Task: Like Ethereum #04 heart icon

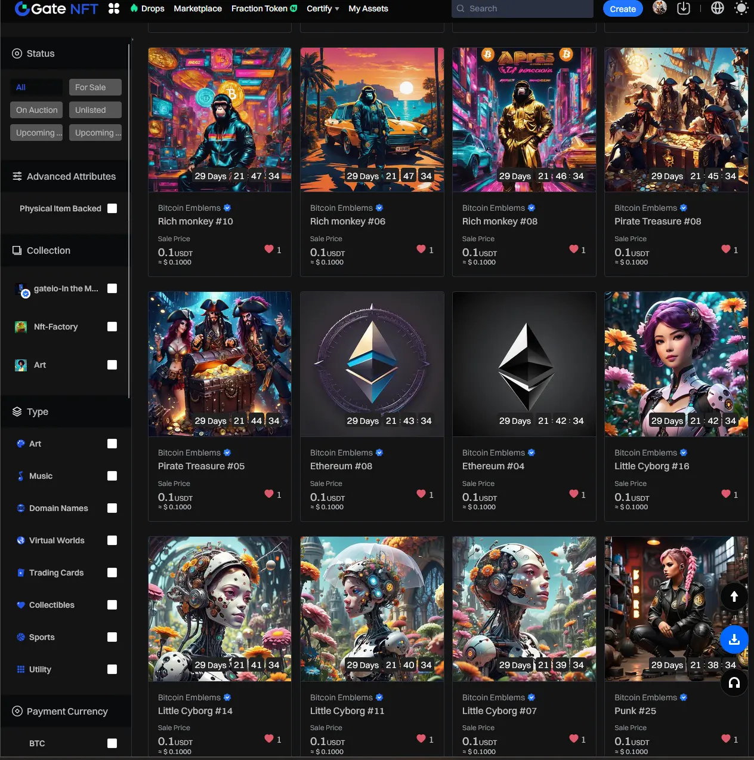Action: tap(574, 494)
